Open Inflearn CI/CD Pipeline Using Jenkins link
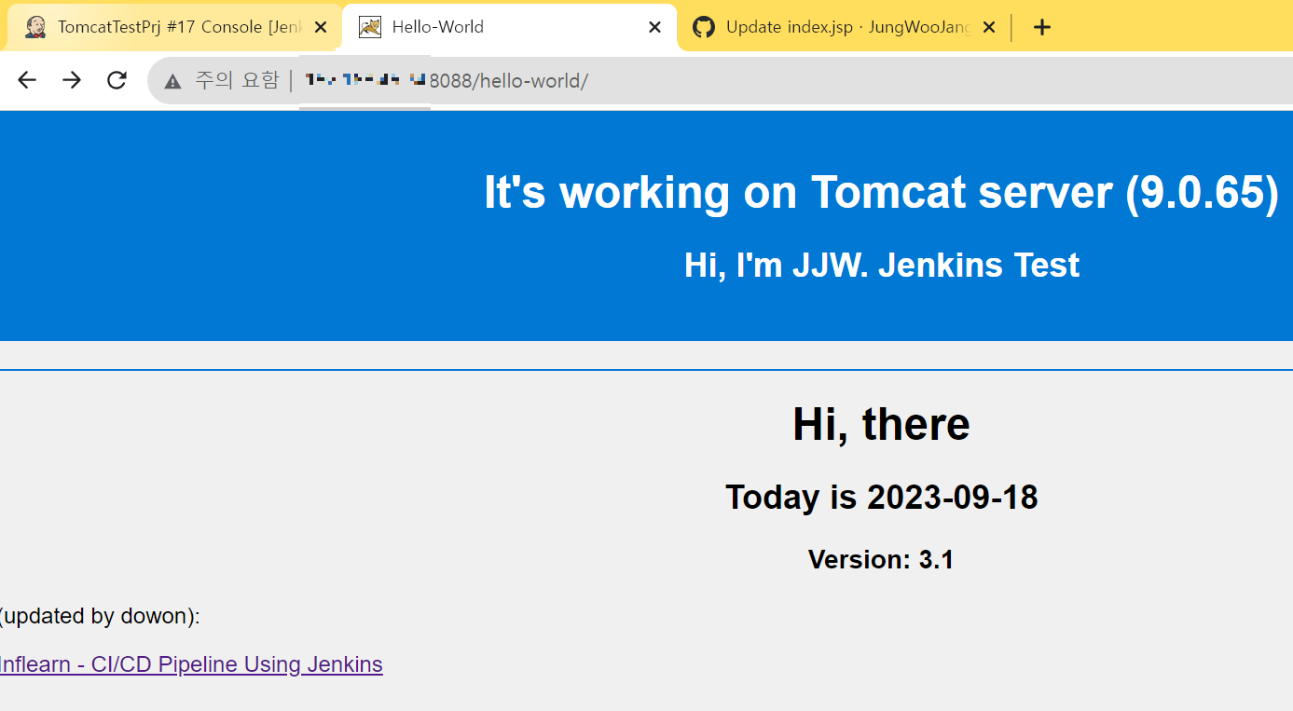This screenshot has width=1293, height=711. coord(190,664)
